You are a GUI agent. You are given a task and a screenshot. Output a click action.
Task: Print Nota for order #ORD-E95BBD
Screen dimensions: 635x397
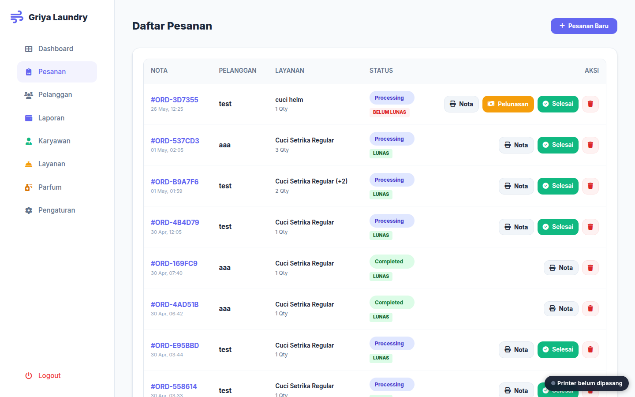516,350
